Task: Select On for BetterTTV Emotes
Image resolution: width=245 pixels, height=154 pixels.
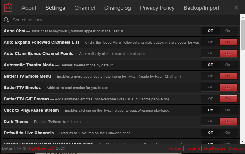Action: pos(228,87)
